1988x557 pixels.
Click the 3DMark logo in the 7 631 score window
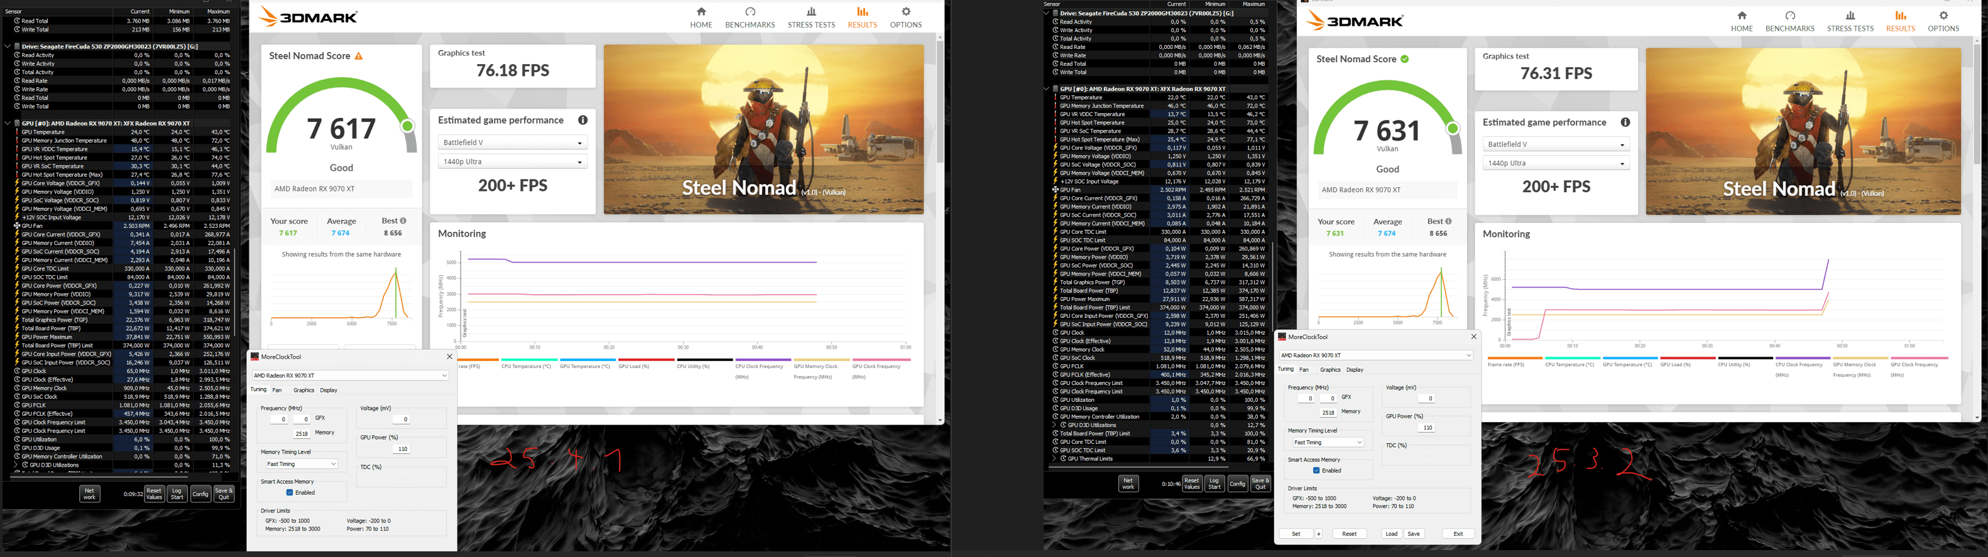pos(1355,21)
